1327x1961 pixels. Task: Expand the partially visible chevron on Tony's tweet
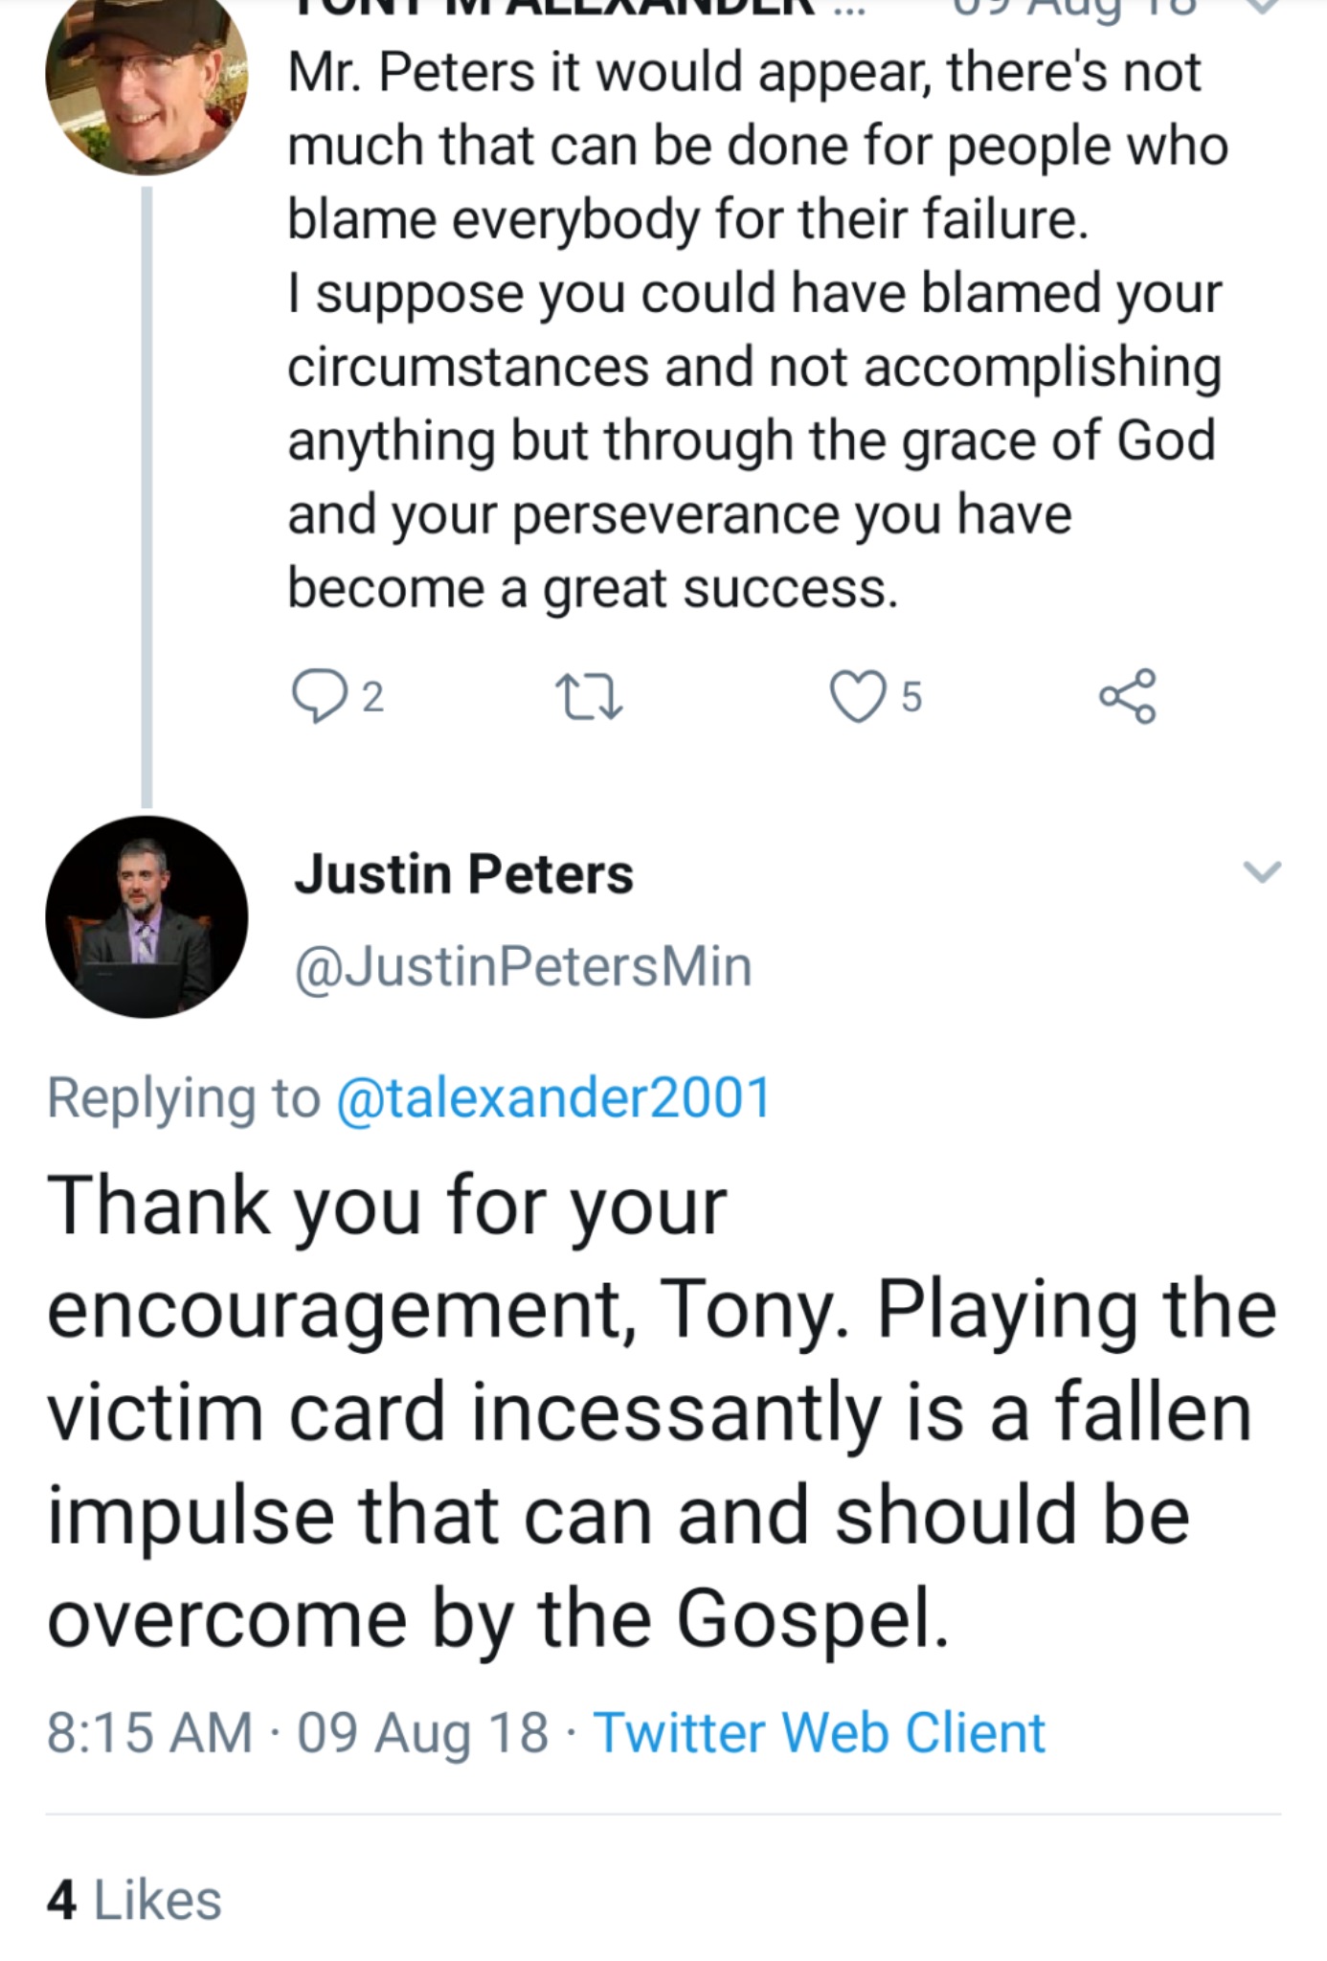click(1262, 8)
